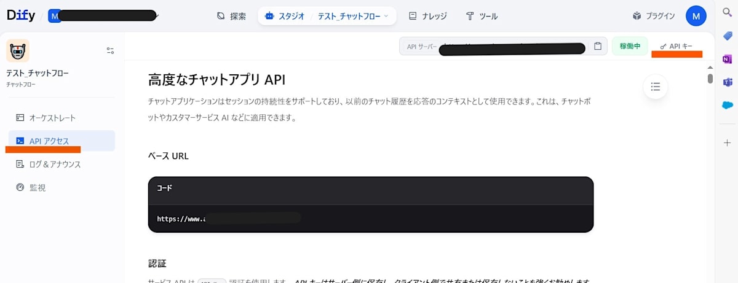738x283 pixels.
Task: Click the ナレッジ book icon
Action: pyautogui.click(x=413, y=16)
